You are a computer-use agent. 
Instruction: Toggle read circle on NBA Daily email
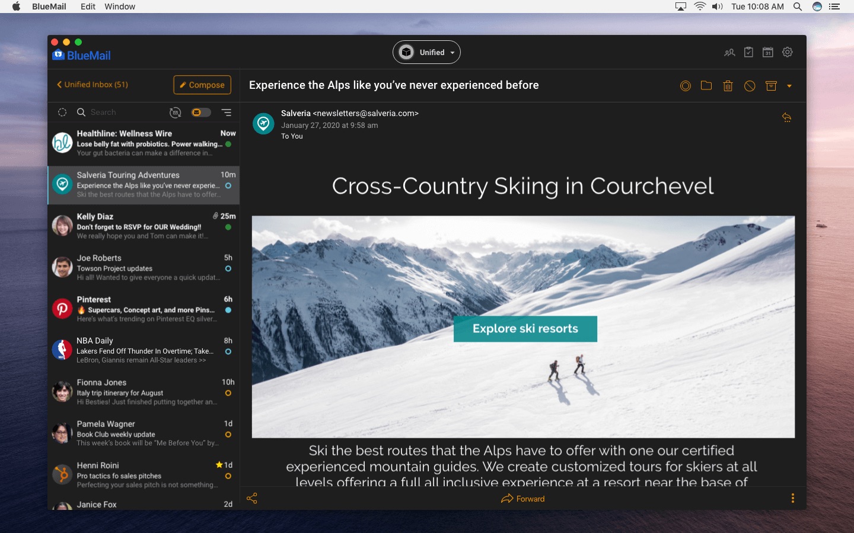pos(228,351)
